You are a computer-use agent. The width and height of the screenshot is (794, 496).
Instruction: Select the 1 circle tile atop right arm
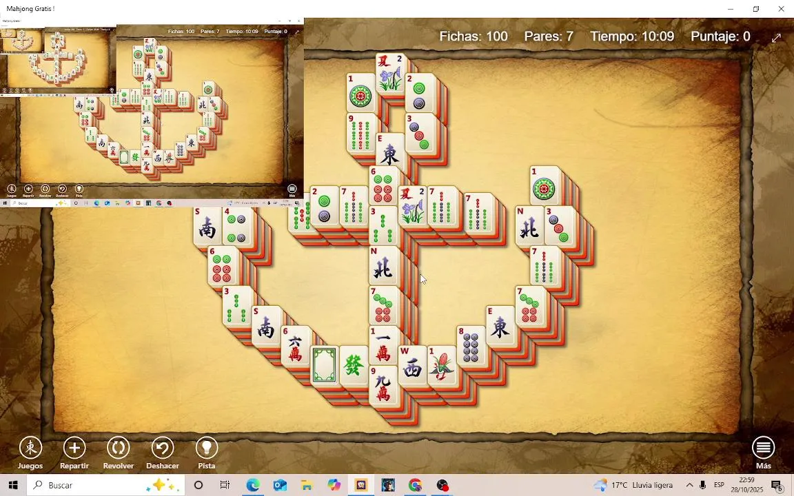click(x=544, y=185)
